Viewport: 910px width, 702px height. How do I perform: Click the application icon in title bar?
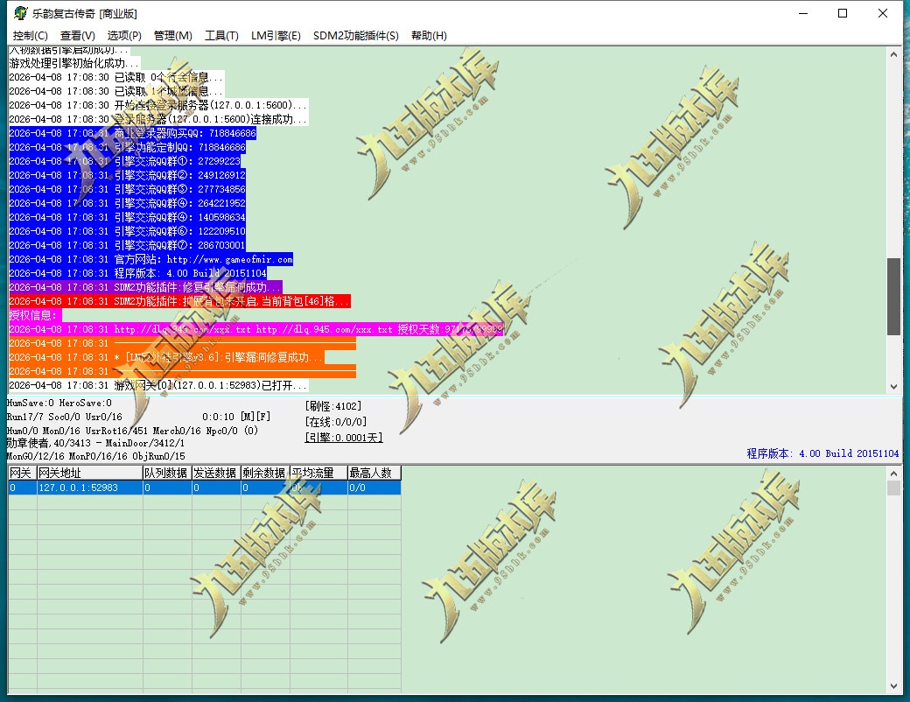pos(21,13)
